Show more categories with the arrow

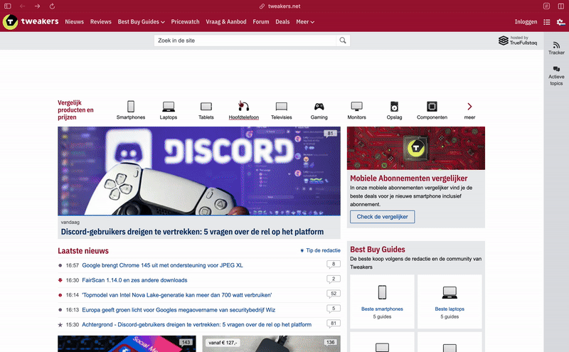tap(469, 107)
